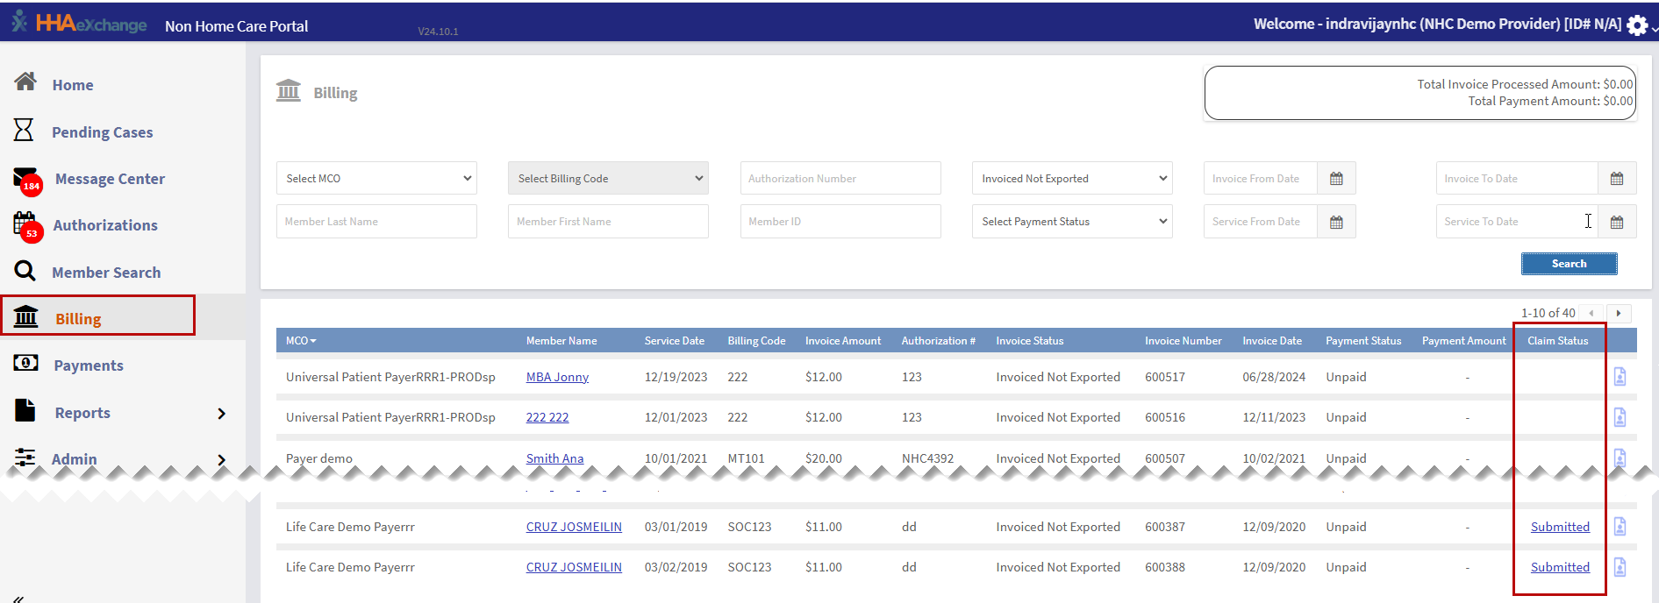Go to the next page of results
Viewport: 1659px width, 603px height.
(1619, 313)
